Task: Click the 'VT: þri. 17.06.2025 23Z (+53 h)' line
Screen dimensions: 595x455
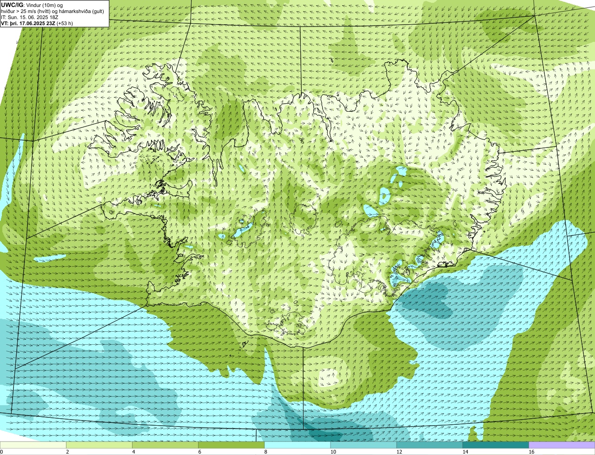Action: (x=37, y=23)
